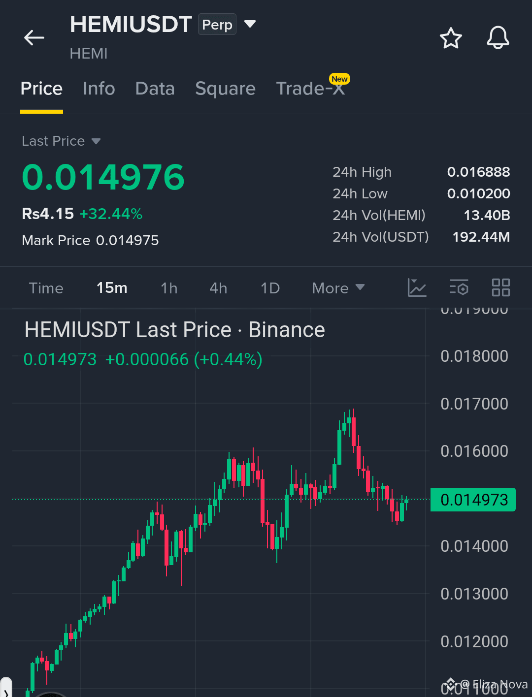
Task: Tap the current price tag 0.014973
Action: point(473,500)
